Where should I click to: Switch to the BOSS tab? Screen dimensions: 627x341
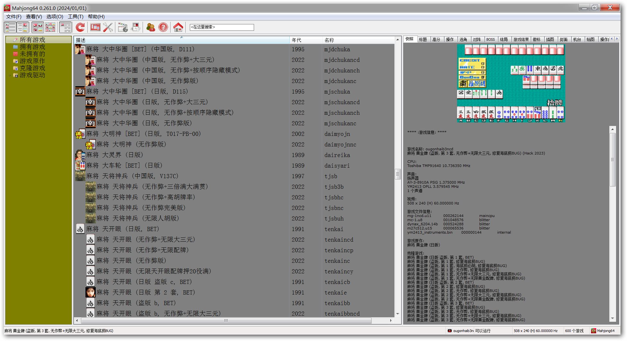490,39
